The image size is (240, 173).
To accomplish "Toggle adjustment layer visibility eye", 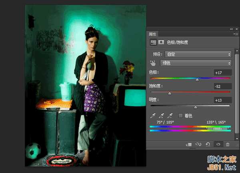I will click(218, 144).
